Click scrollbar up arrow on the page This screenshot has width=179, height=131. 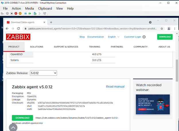(x=177, y=34)
